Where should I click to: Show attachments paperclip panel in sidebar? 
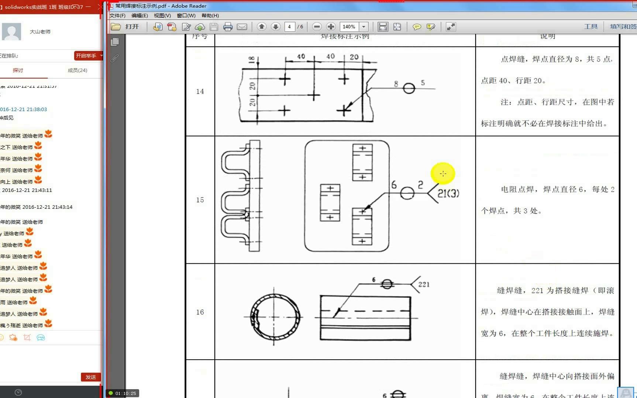click(x=115, y=58)
